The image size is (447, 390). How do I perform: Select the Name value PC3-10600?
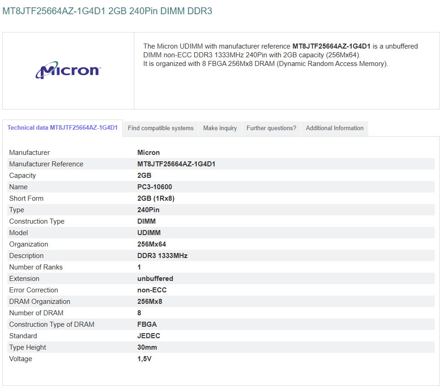tap(155, 187)
